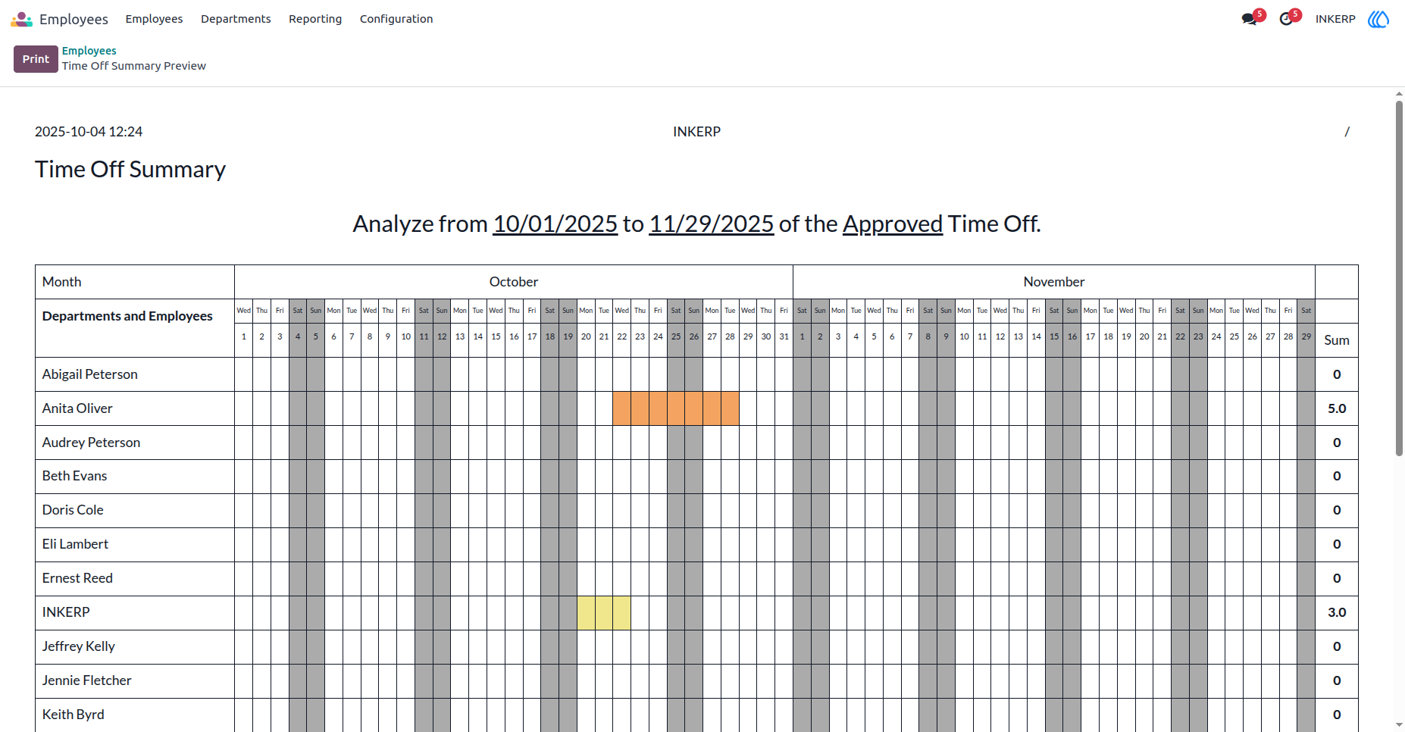This screenshot has height=732, width=1405.
Task: Select the Doris Cole row name
Action: 73,510
